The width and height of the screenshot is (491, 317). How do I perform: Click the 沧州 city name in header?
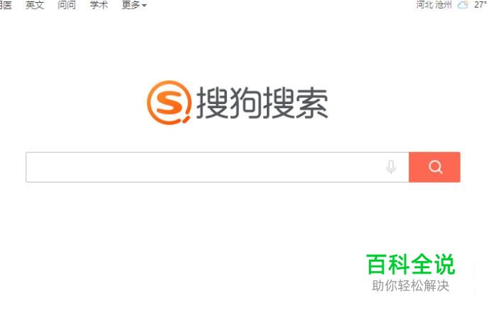point(443,5)
